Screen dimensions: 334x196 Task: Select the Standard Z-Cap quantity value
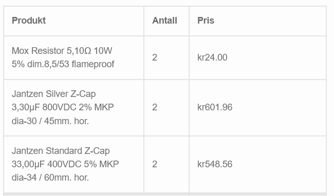[155, 164]
